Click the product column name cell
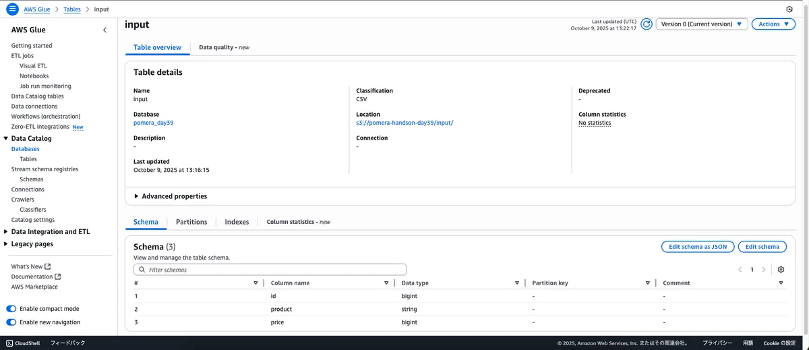The height and width of the screenshot is (350, 809). [x=281, y=310]
